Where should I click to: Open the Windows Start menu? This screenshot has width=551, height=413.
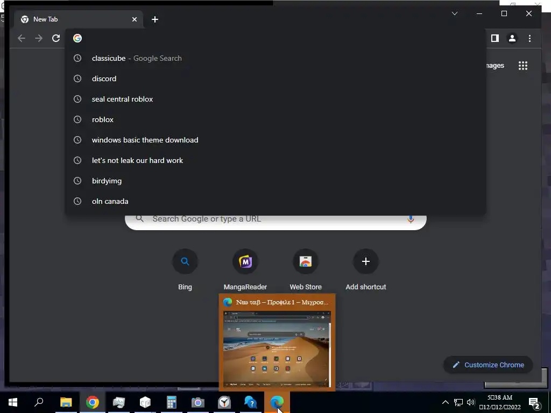[13, 402]
